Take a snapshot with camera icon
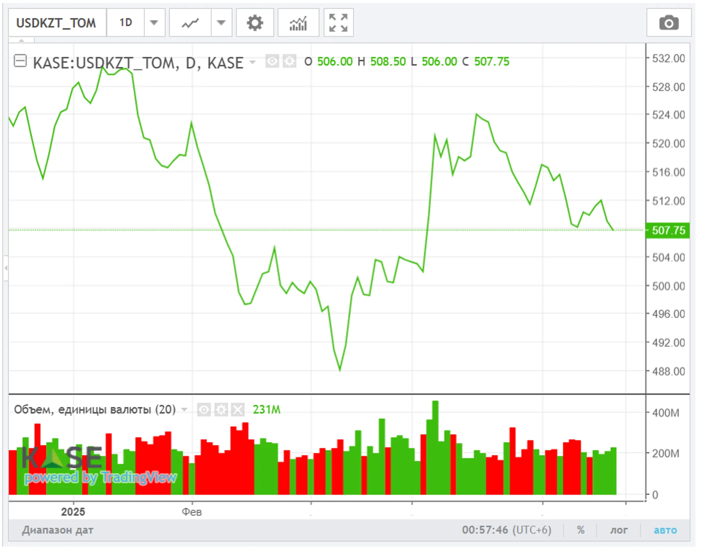Image resolution: width=701 pixels, height=552 pixels. 669,23
